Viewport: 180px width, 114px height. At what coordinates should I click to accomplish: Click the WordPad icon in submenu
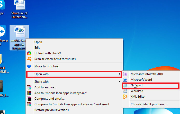[x=125, y=91]
